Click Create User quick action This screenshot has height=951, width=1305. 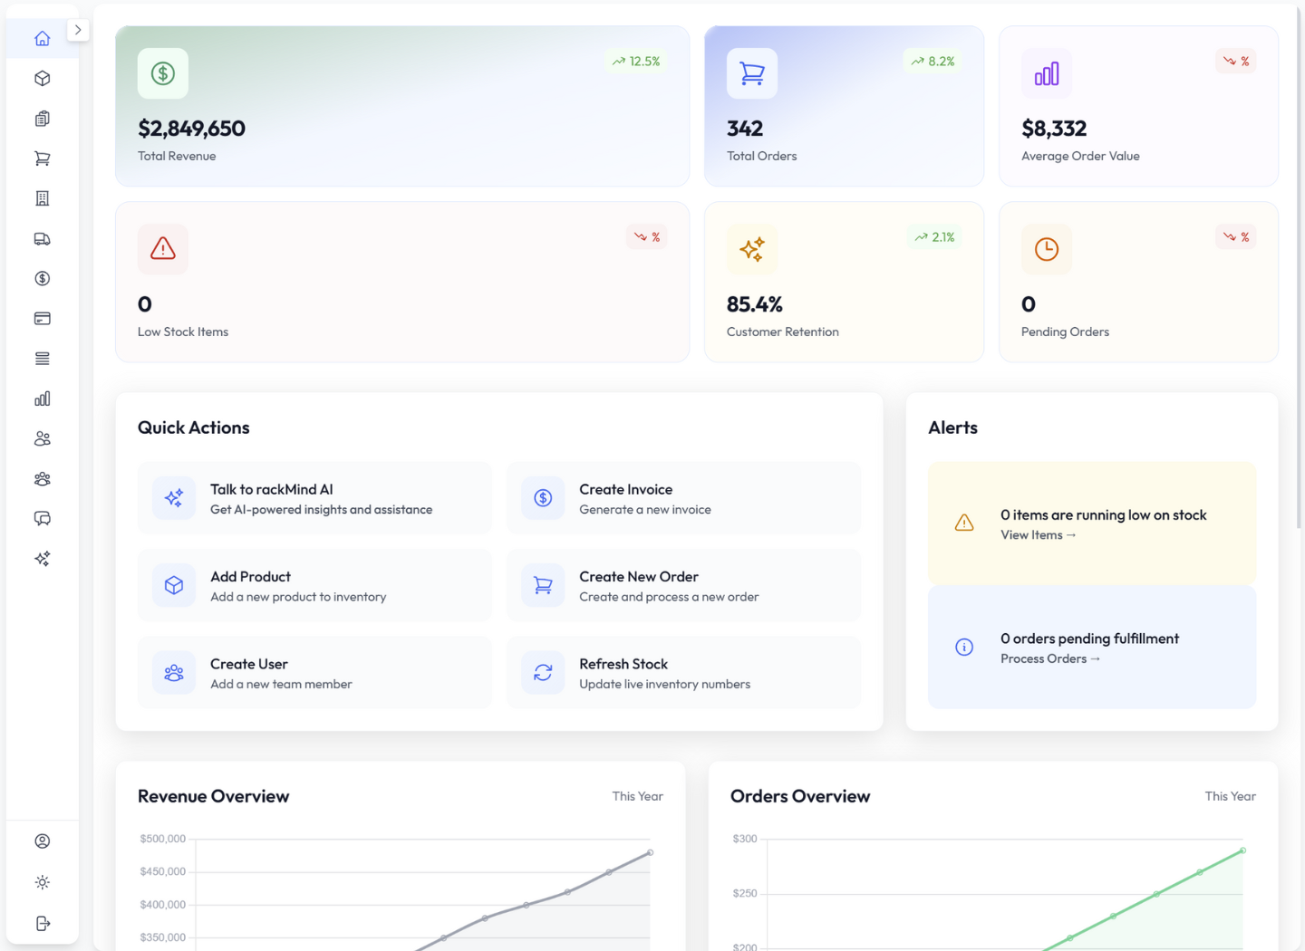[314, 672]
